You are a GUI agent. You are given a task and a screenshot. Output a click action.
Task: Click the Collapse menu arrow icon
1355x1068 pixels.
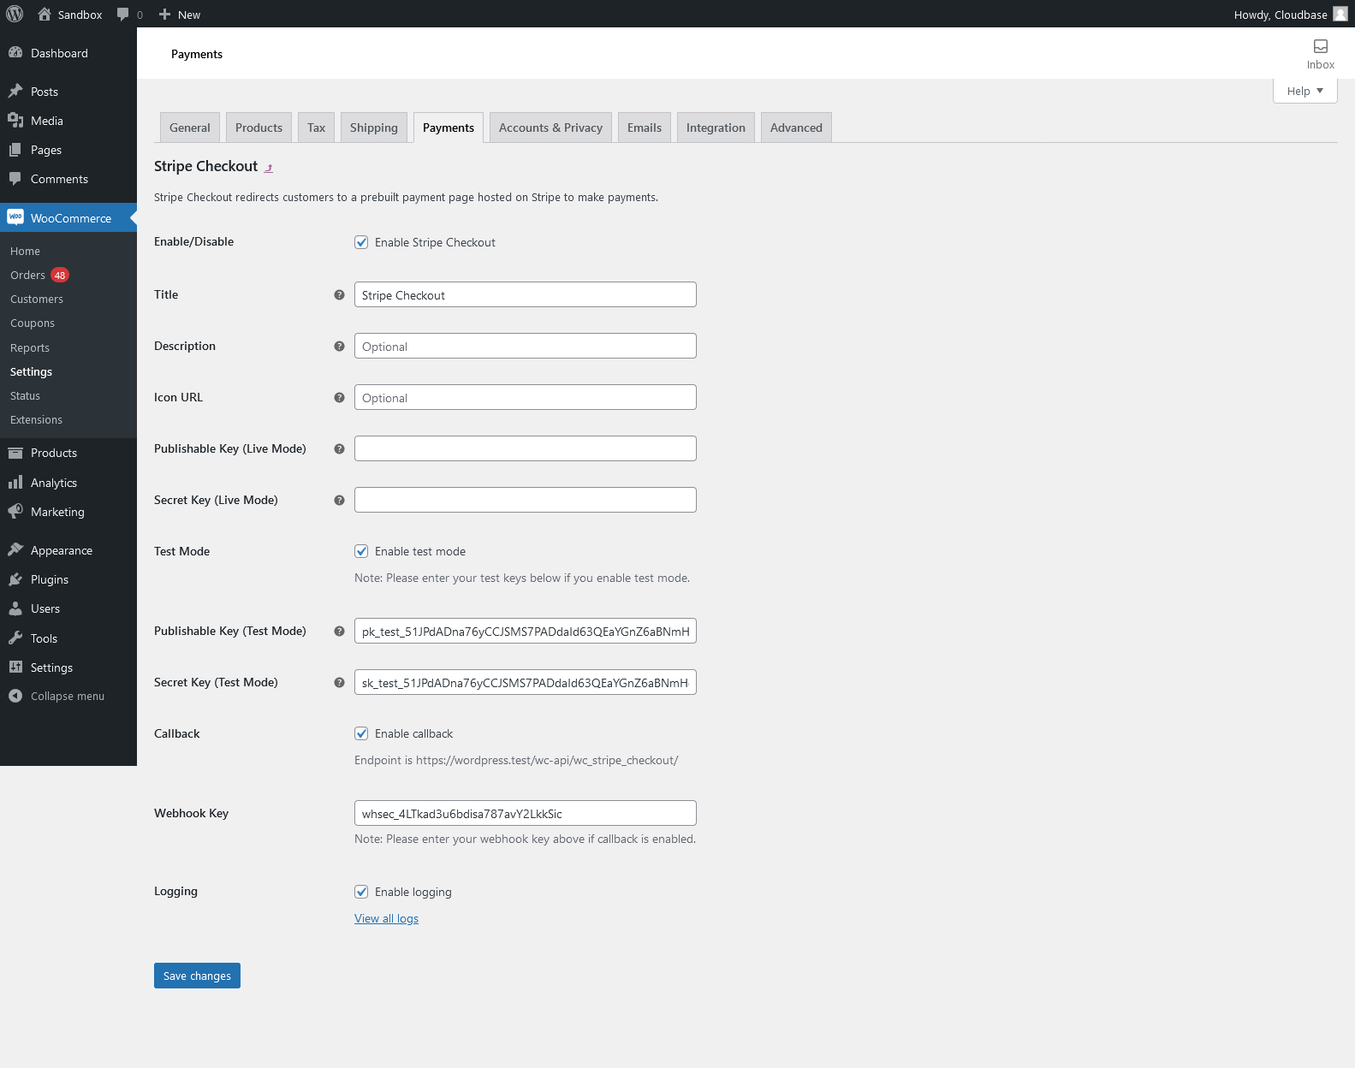click(15, 696)
